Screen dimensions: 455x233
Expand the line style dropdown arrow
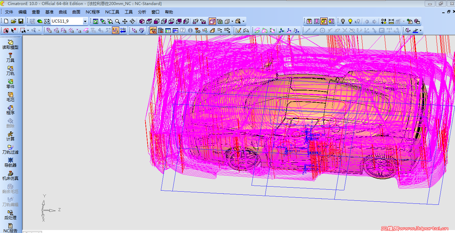[420, 30]
